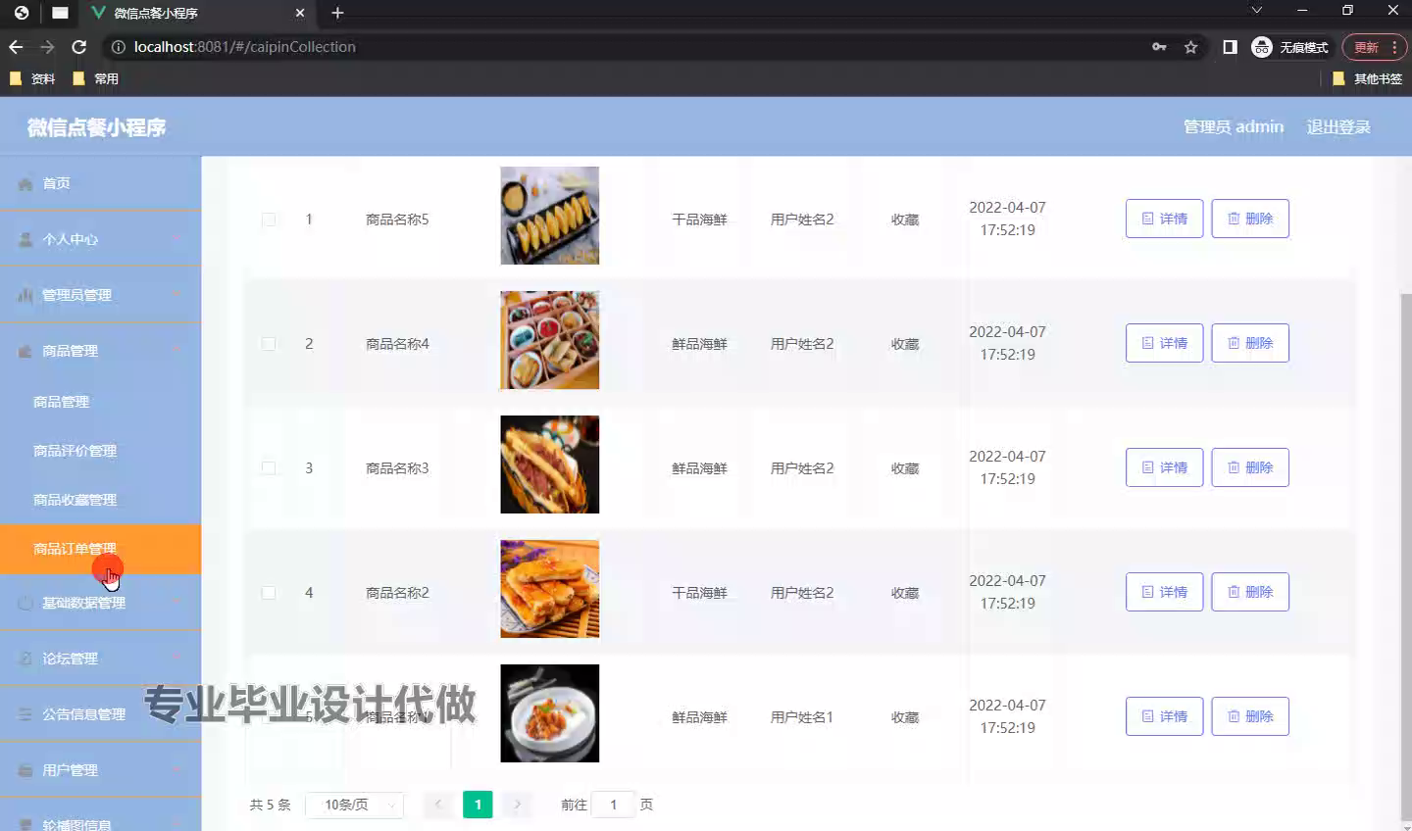Viewport: 1412px width, 831px height.
Task: Open a new browser tab
Action: pyautogui.click(x=337, y=13)
